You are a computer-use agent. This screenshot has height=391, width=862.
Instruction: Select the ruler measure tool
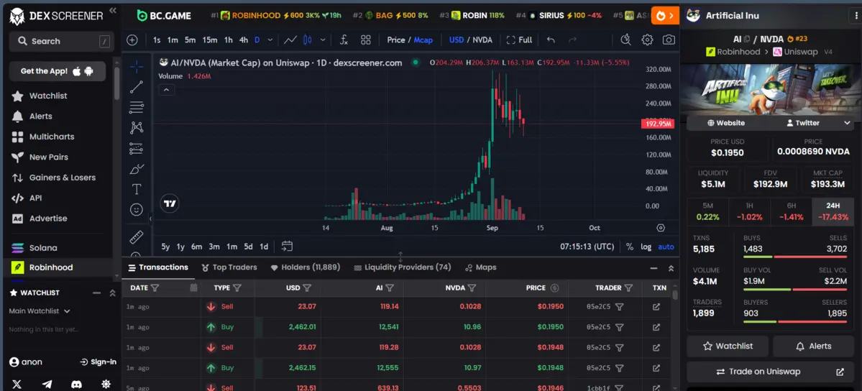click(137, 237)
